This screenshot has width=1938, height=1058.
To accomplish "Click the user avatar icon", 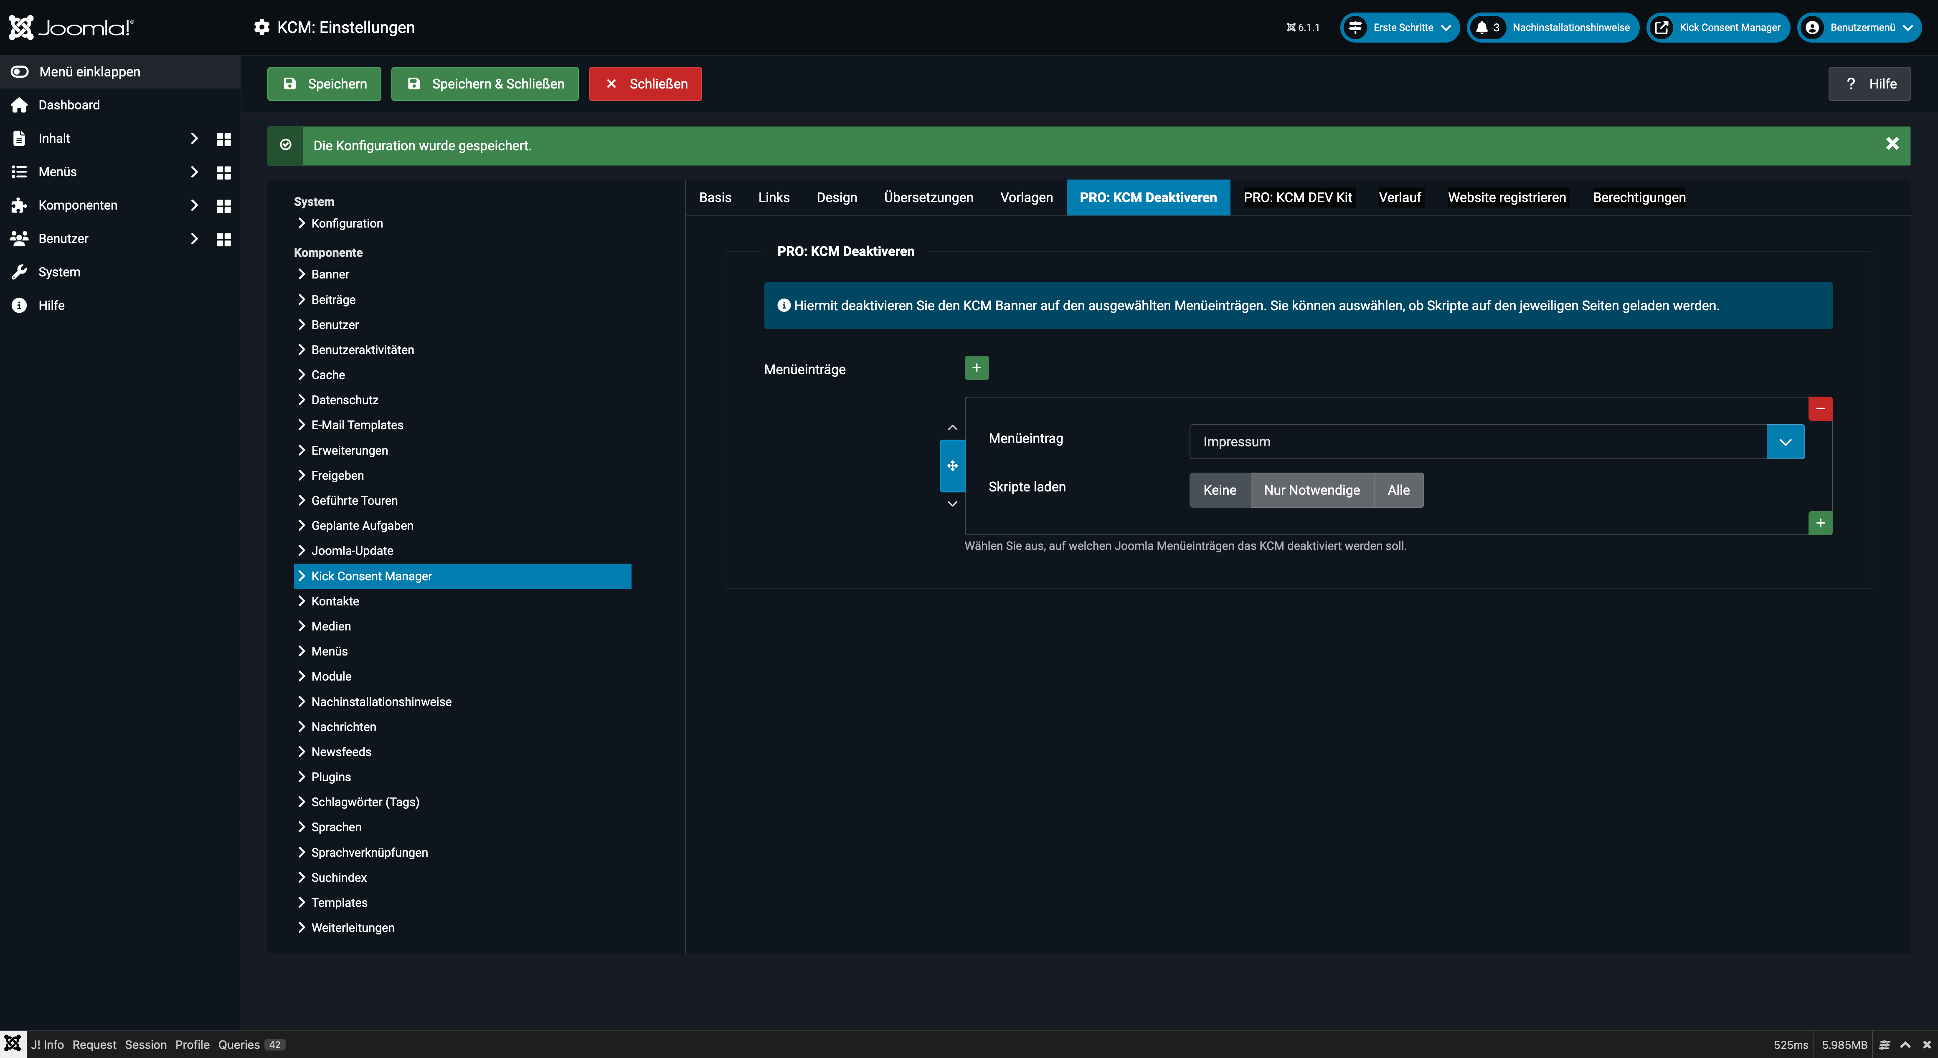I will tap(1812, 28).
